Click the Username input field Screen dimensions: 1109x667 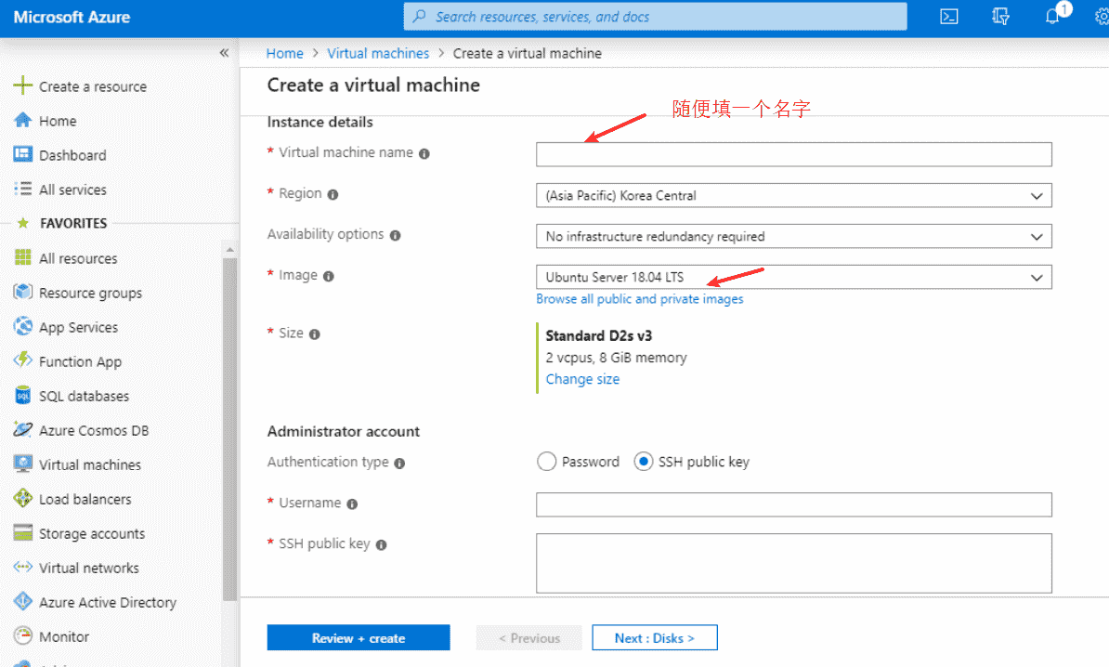pyautogui.click(x=793, y=505)
